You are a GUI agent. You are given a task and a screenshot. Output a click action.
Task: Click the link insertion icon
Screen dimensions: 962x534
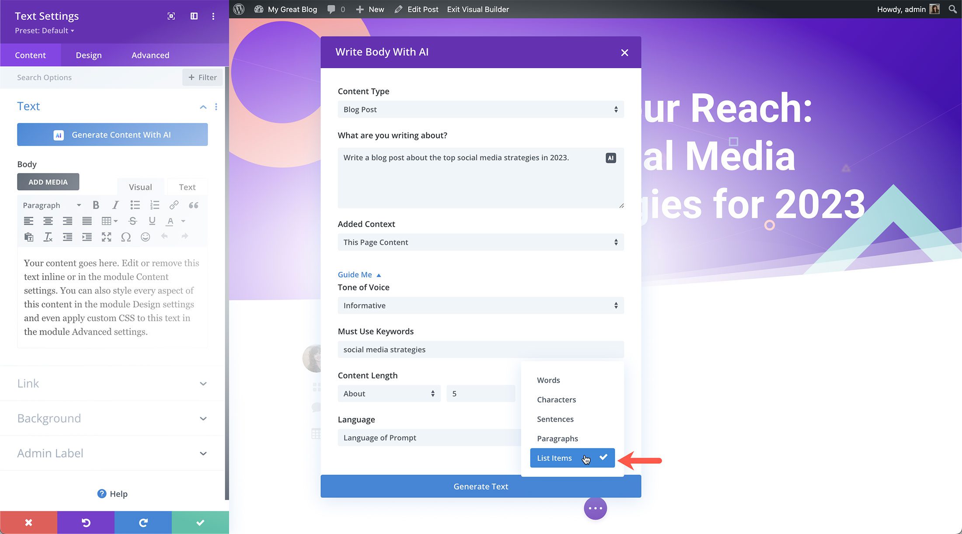click(x=174, y=205)
